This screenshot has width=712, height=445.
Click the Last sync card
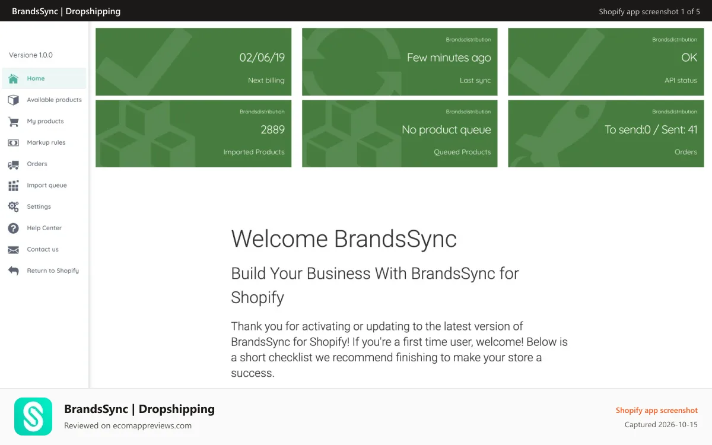coord(399,62)
